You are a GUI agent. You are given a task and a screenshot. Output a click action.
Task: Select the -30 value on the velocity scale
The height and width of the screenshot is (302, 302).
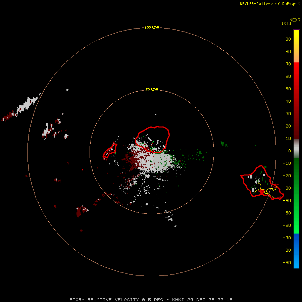click(x=287, y=188)
